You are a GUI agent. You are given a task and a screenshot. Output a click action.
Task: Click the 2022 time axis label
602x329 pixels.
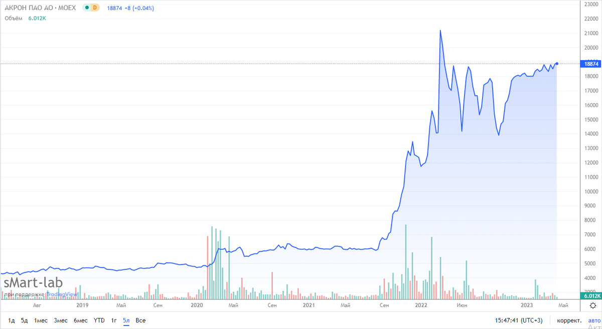(421, 305)
